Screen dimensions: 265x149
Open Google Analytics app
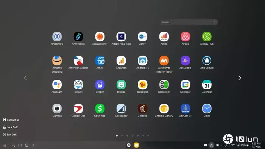click(x=121, y=61)
